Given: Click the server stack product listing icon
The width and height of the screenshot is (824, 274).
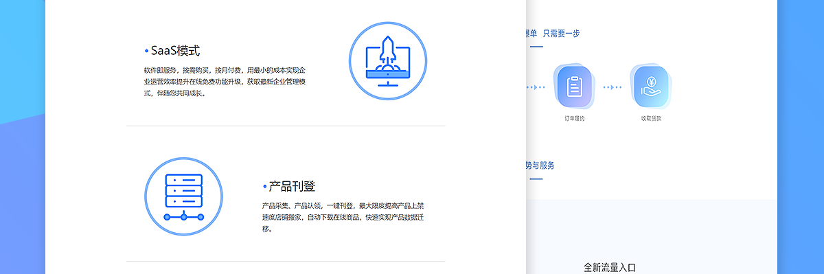Looking at the screenshot, I should 183,196.
